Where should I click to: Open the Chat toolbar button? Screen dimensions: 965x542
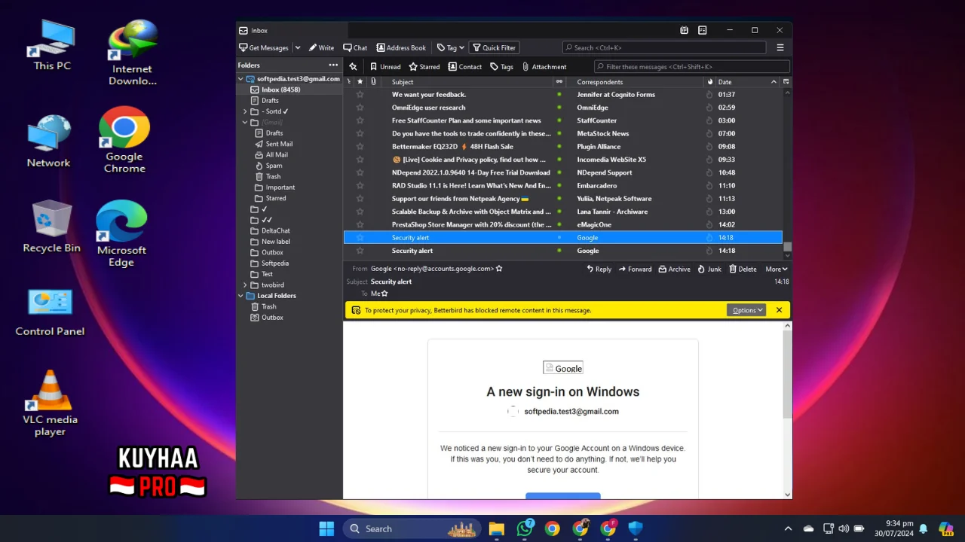point(355,47)
